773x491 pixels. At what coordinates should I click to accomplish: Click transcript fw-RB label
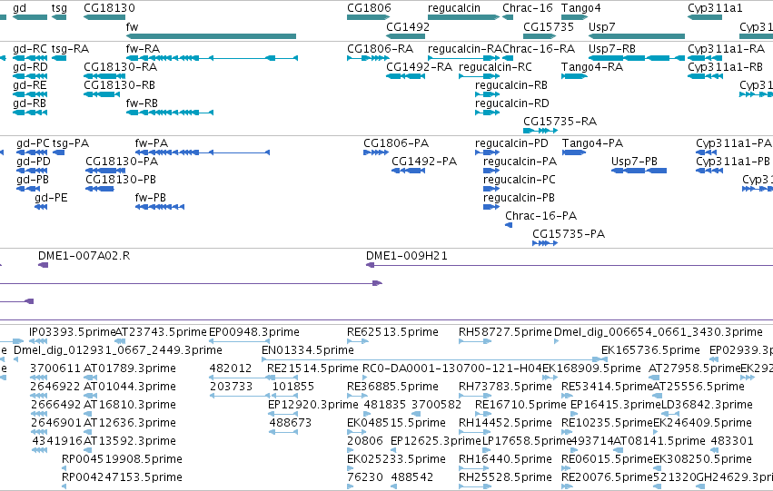pos(142,103)
